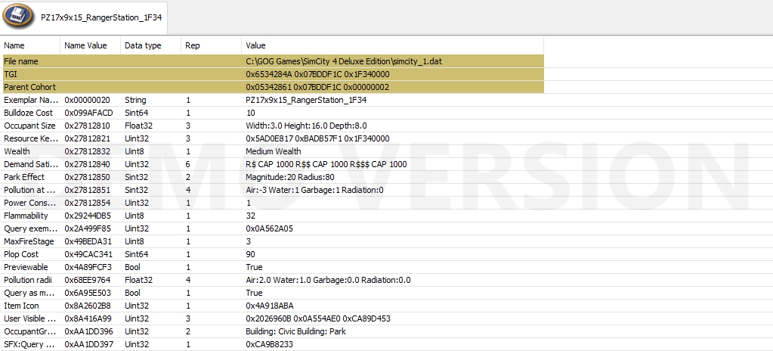Click the Rep column header
Image resolution: width=773 pixels, height=351 pixels.
pos(211,45)
